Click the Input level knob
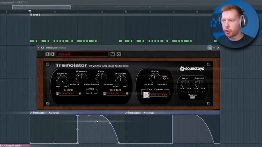The height and width of the screenshot is (147, 262). click(x=185, y=83)
